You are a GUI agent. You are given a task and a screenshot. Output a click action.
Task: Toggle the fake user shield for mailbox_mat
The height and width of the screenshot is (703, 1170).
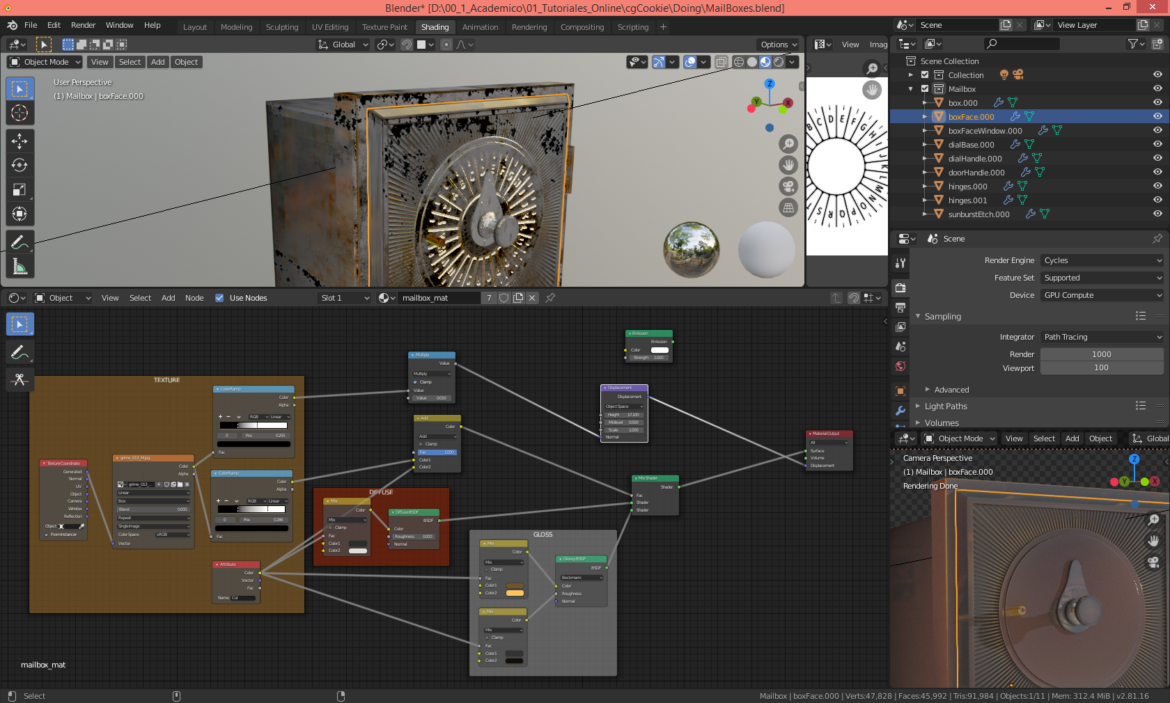coord(504,298)
